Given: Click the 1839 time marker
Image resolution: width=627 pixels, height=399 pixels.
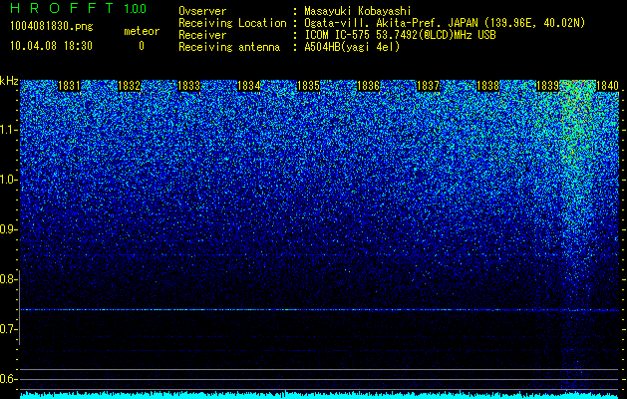Looking at the screenshot, I should click(547, 86).
